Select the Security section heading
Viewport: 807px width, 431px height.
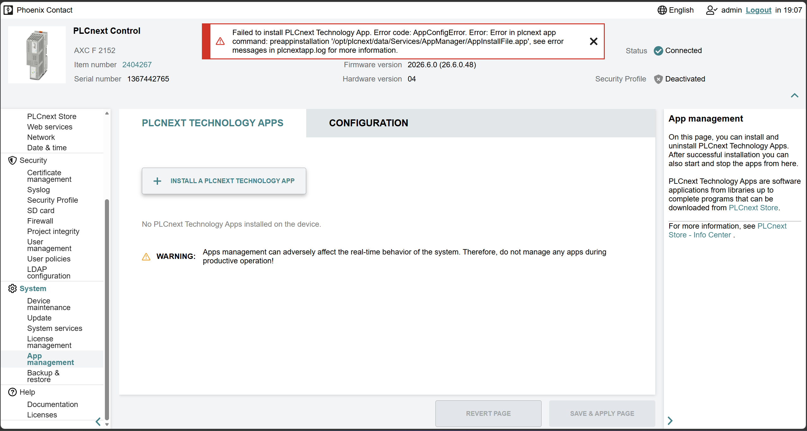[33, 160]
